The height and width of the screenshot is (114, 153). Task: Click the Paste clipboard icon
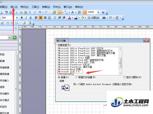click(x=25, y=12)
